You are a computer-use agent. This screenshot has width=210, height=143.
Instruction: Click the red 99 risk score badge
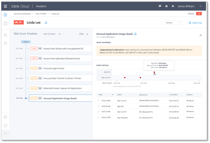[19, 22]
